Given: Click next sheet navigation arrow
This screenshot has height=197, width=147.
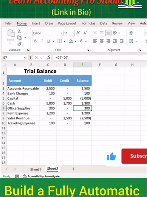Looking at the screenshot, I should click(x=15, y=169).
